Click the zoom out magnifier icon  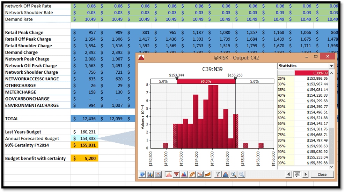pos(242,175)
